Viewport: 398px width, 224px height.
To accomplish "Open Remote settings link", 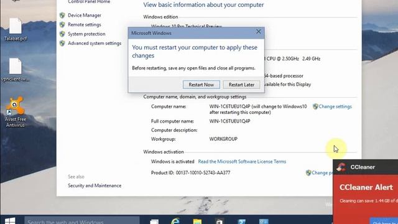I will (x=85, y=25).
